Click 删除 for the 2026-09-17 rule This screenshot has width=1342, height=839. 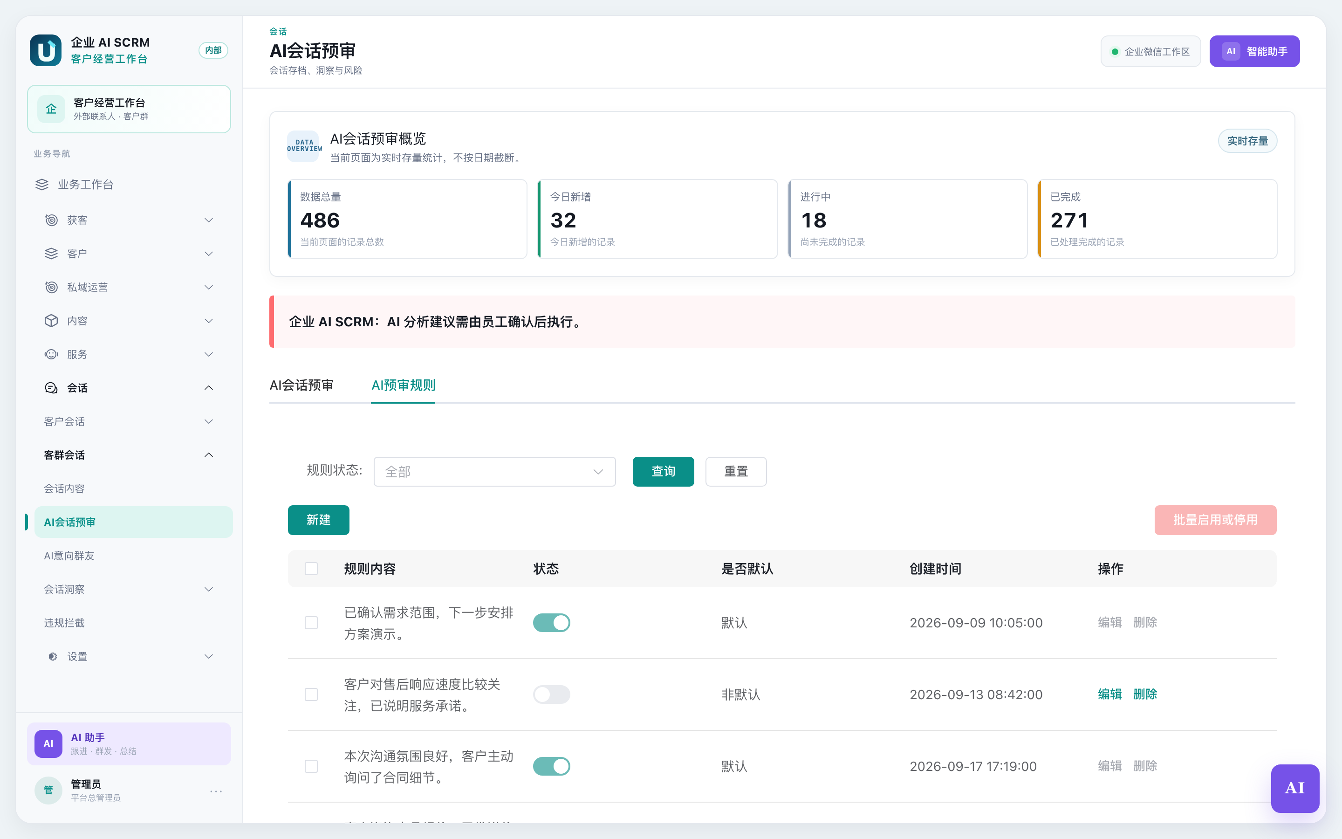(x=1145, y=766)
